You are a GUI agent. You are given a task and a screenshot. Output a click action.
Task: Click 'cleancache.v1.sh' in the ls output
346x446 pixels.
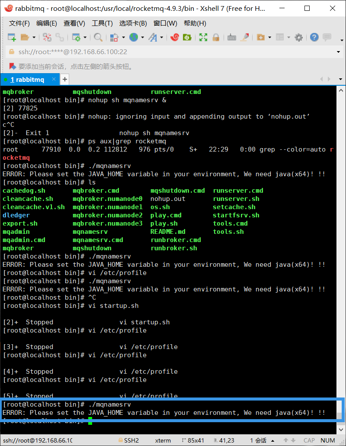coord(34,207)
